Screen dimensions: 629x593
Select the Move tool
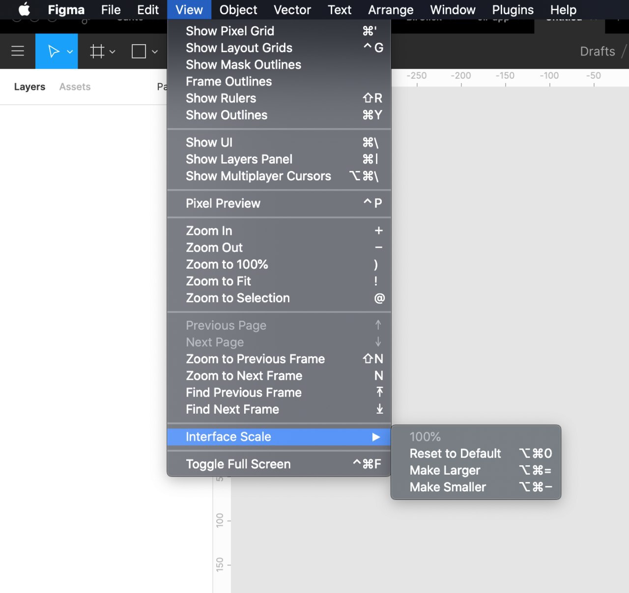click(53, 51)
